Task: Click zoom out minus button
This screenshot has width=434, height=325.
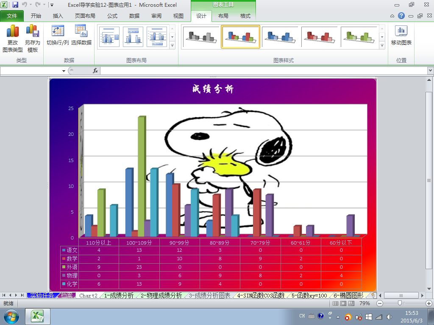Action: (x=380, y=303)
